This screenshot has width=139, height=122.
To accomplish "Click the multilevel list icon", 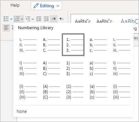I will coord(28,19).
